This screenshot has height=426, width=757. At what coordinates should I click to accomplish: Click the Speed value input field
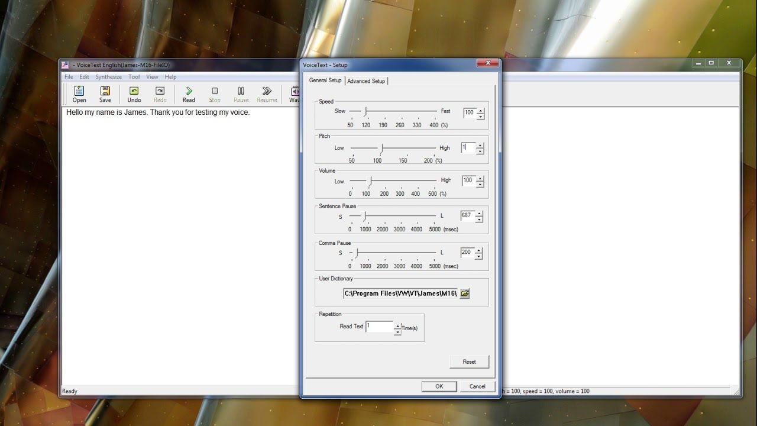pyautogui.click(x=470, y=113)
